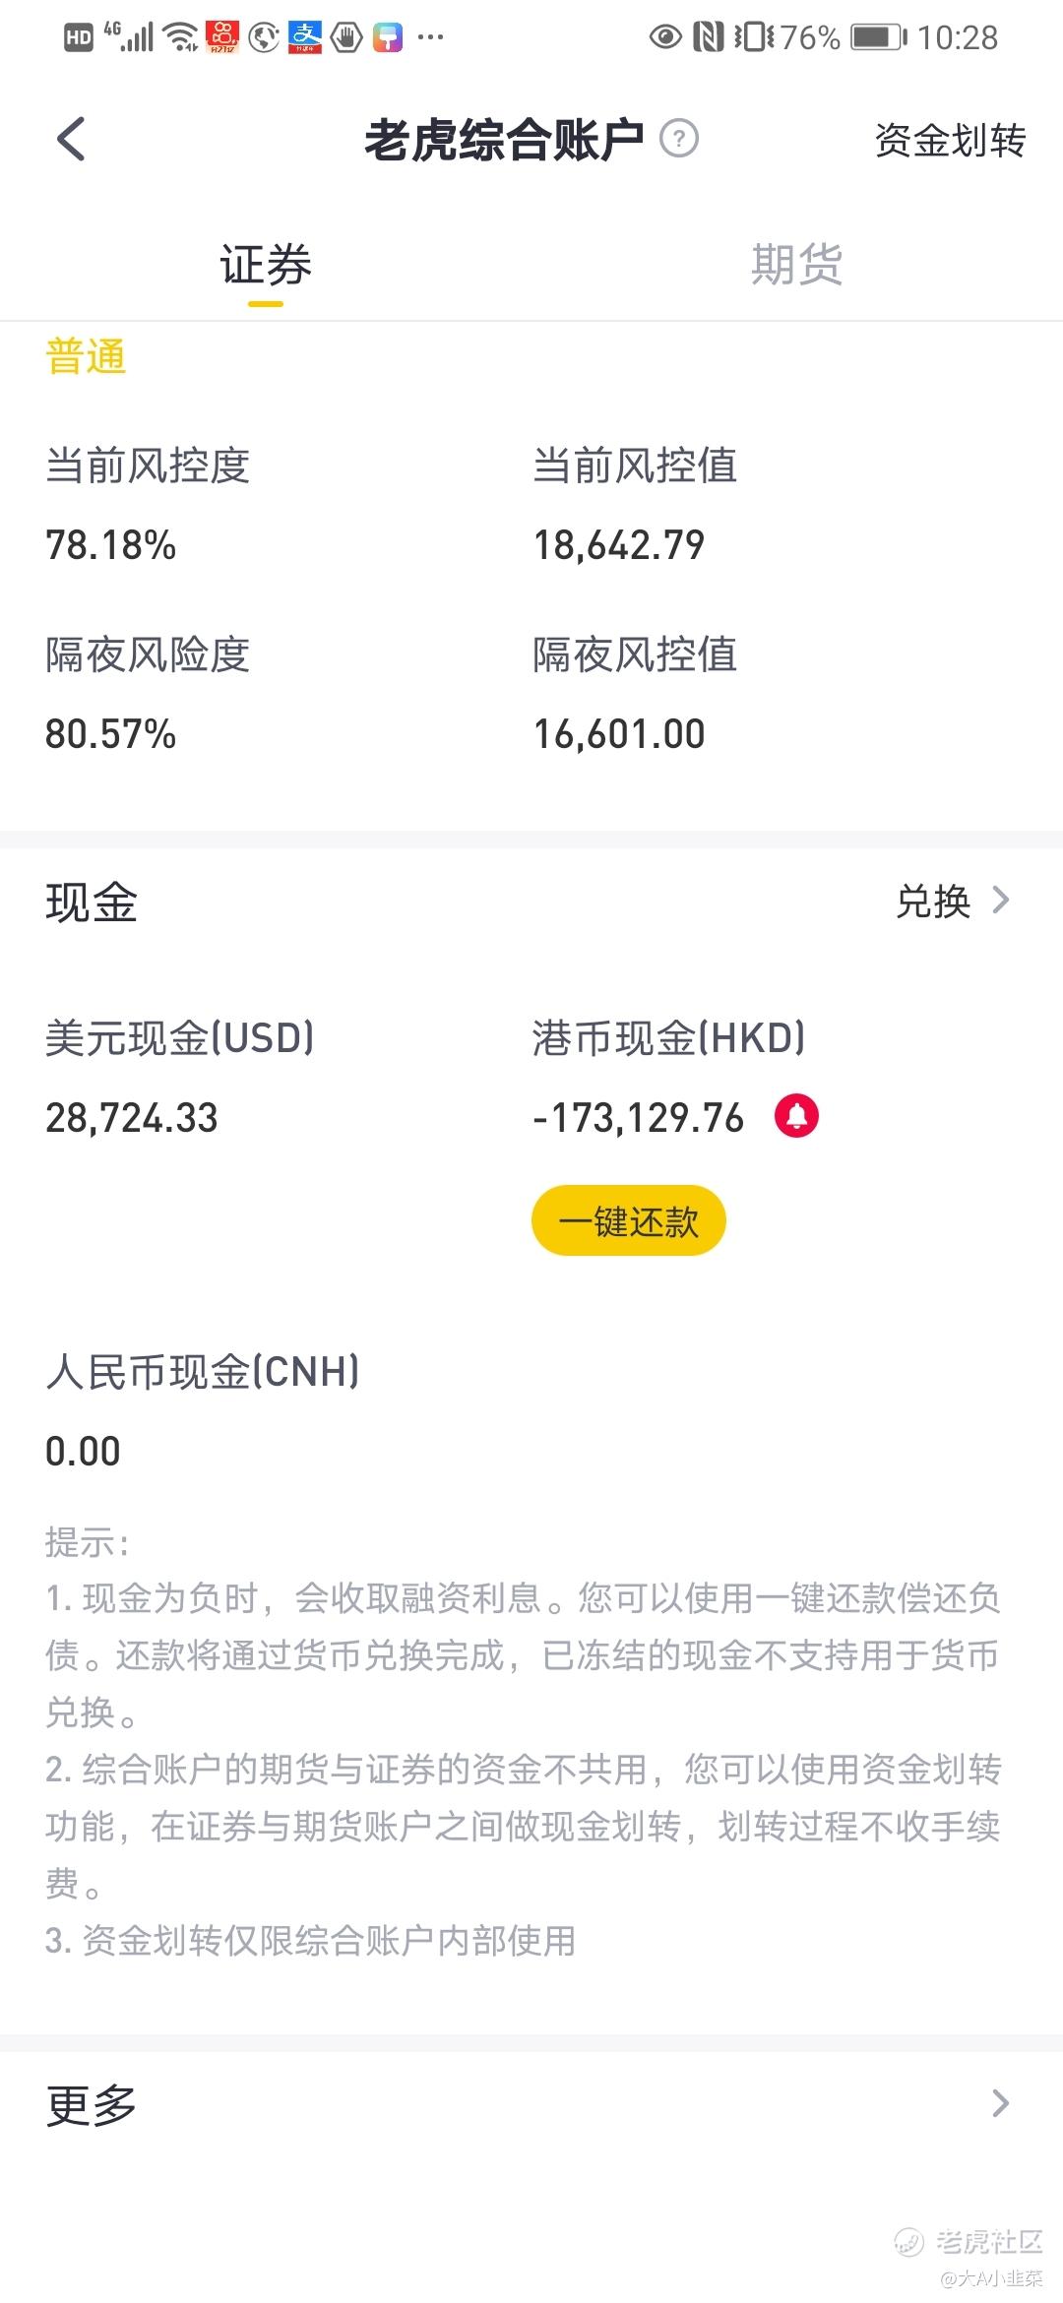Select the 证券 tab

point(266,265)
